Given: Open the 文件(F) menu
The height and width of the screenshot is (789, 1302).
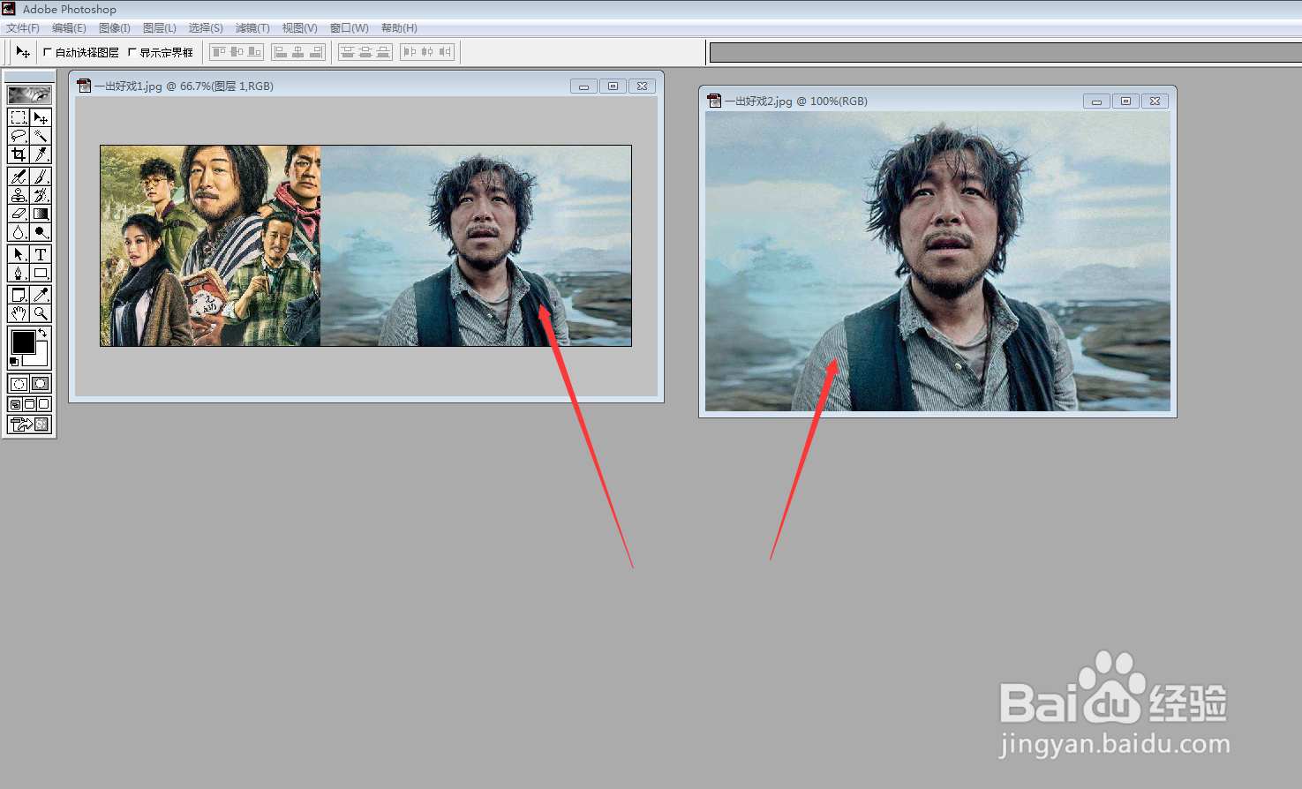Looking at the screenshot, I should [x=23, y=28].
